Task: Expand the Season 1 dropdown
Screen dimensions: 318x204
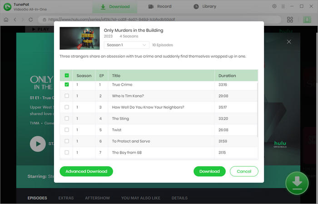Action: coord(127,45)
